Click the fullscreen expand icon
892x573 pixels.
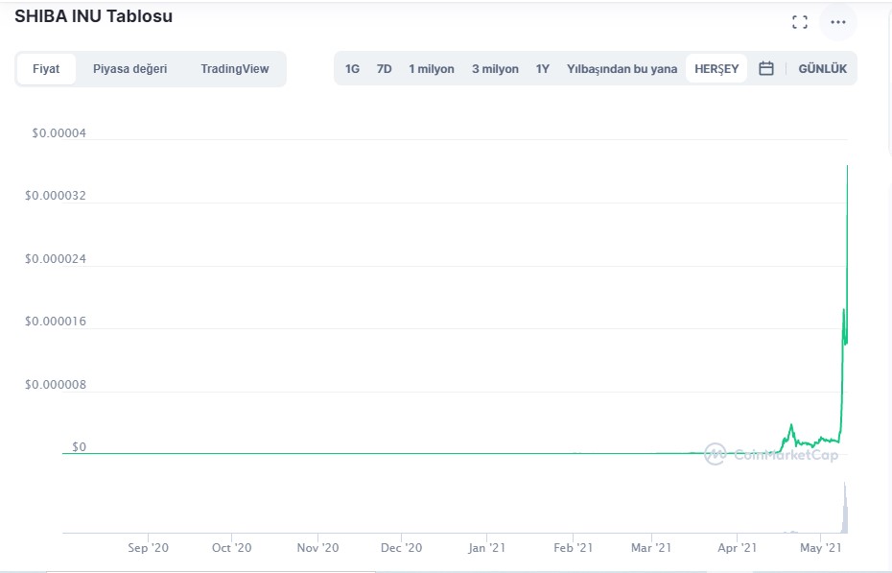point(799,22)
